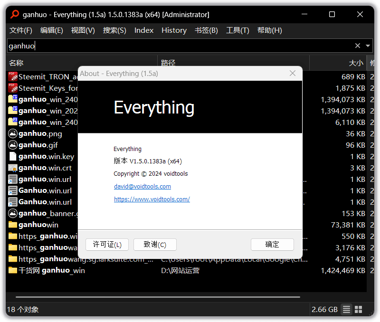Viewport: 380px width, 322px height.
Task: Select the ganhuo.png image file icon
Action: tap(13, 133)
